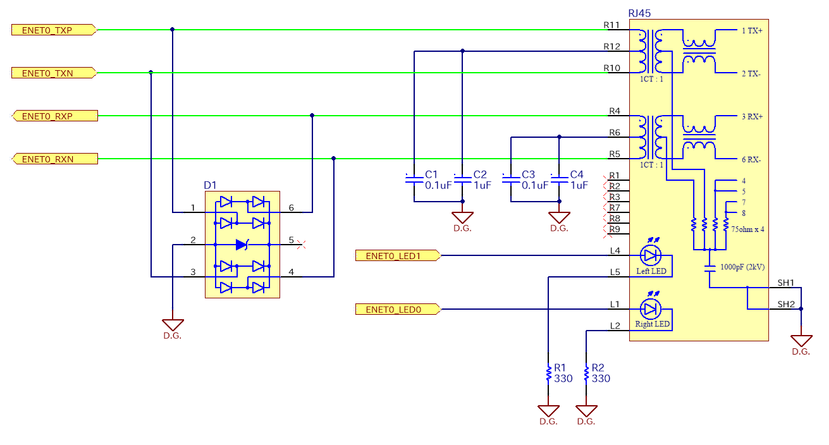Screen dimensions: 829x445
Task: Select the RJ45 designator text
Action: (639, 13)
